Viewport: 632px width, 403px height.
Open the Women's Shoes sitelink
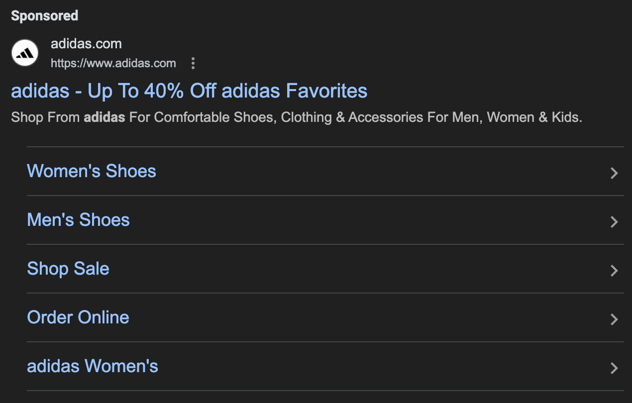92,171
